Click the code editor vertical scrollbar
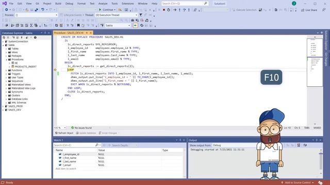Screen dimensions: 330x185 pos(315,81)
